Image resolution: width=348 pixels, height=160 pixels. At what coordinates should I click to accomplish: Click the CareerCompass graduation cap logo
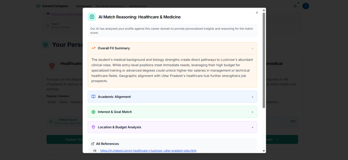[x=38, y=6]
